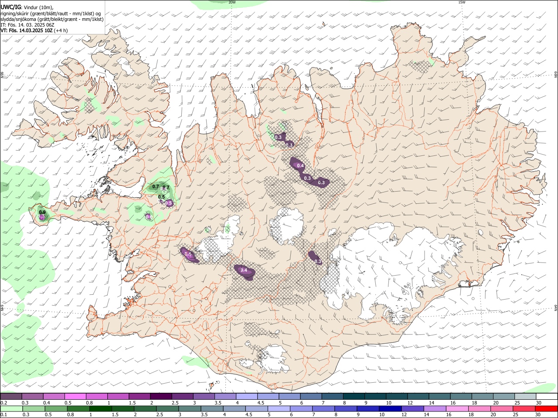Click the 0.4 value in the northern purple snow patch
Image resolution: width=558 pixels, height=418 pixels.
pos(300,165)
